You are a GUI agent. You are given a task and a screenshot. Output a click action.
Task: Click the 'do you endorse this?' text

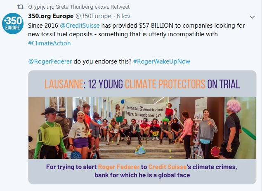coord(103,61)
